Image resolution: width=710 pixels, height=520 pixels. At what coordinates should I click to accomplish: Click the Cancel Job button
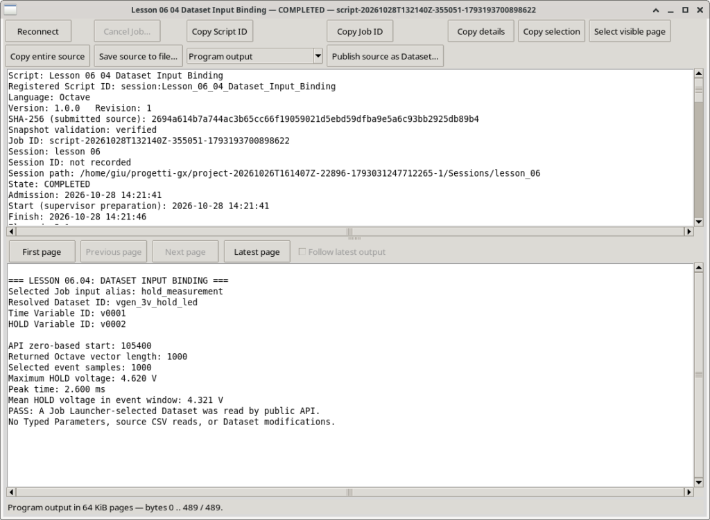click(127, 31)
